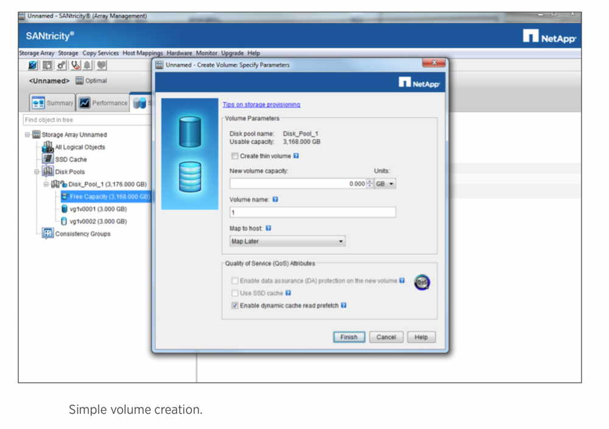This screenshot has width=609, height=429.
Task: Click the gears configuration toolbar icon
Action: (x=61, y=65)
